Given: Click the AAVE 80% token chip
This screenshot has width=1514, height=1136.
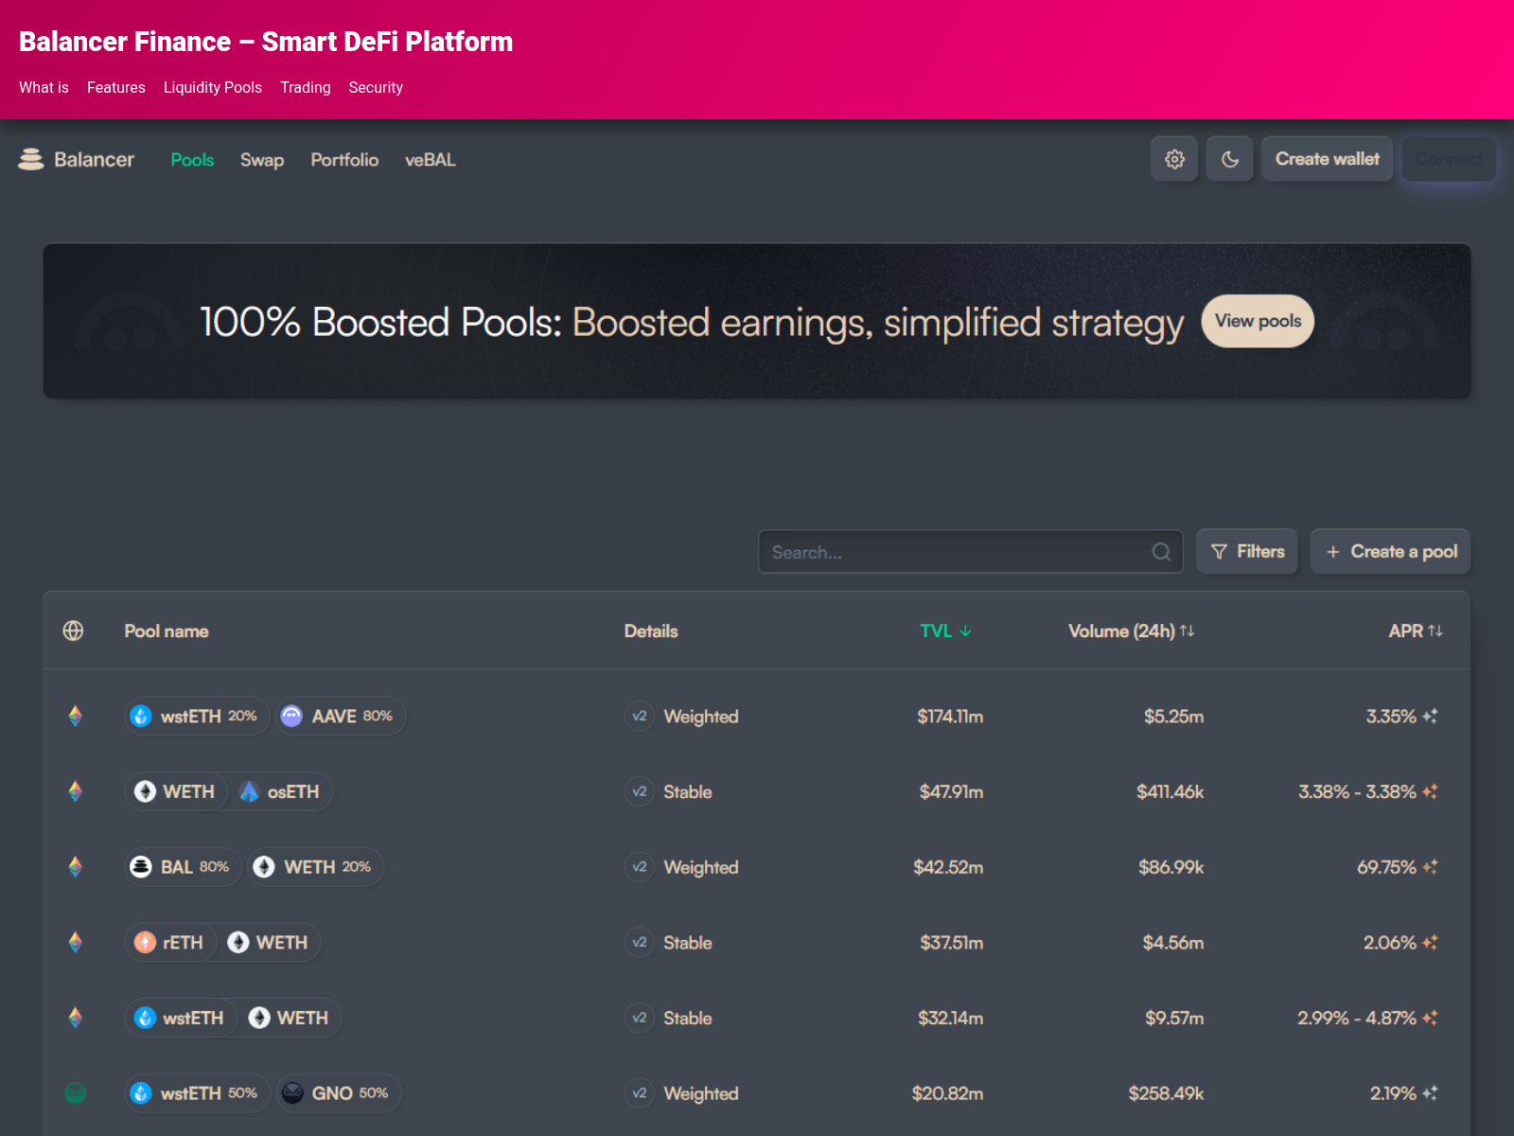Looking at the screenshot, I should [x=340, y=717].
